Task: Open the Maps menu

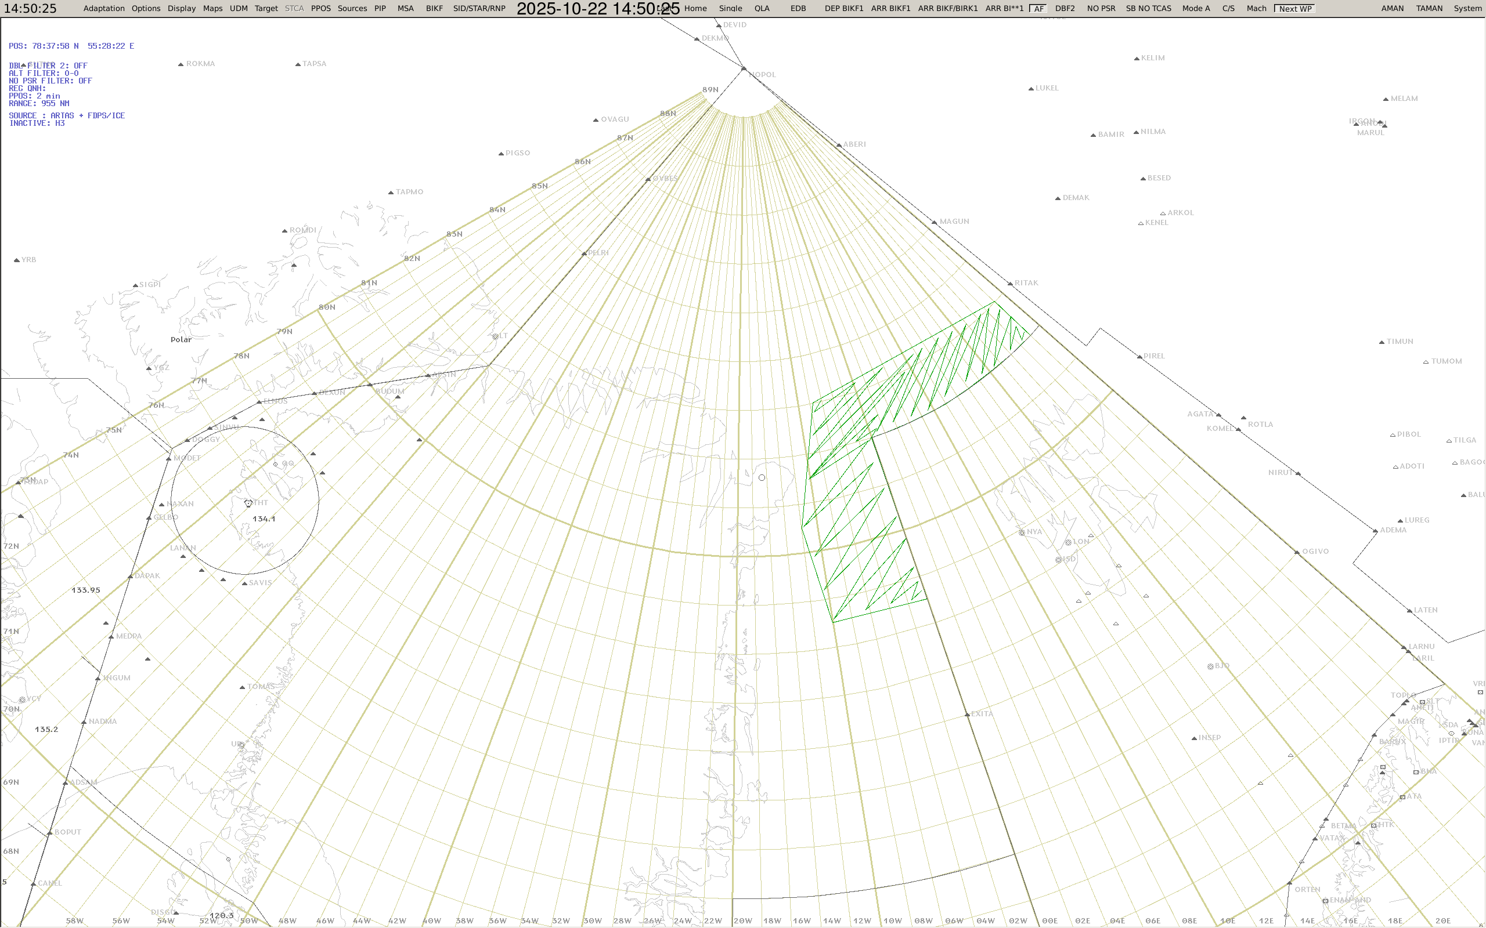Action: [212, 9]
